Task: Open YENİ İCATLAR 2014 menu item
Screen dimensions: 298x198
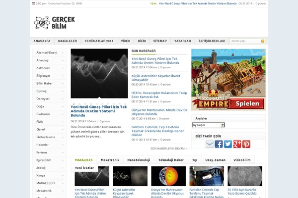Action: (99, 41)
